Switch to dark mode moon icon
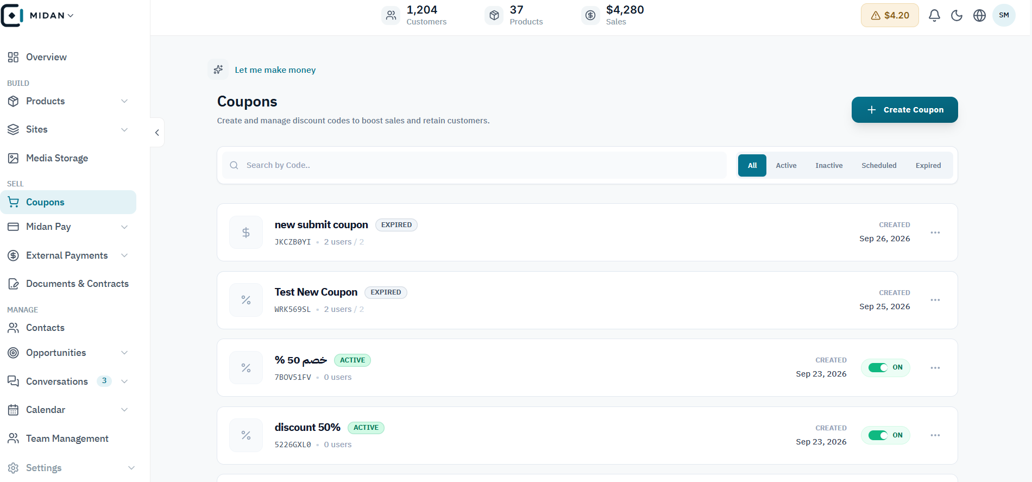 pyautogui.click(x=957, y=15)
